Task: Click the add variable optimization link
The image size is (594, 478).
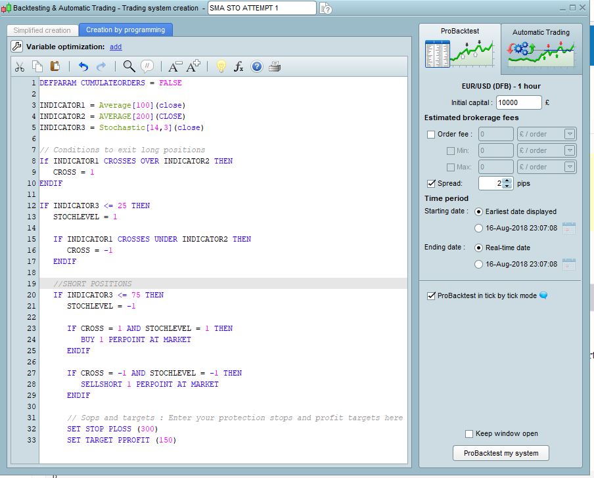Action: (x=116, y=47)
